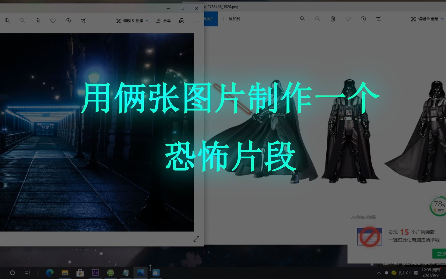The height and width of the screenshot is (279, 446).
Task: Open the See more ellipsis menu
Action: pyautogui.click(x=197, y=21)
